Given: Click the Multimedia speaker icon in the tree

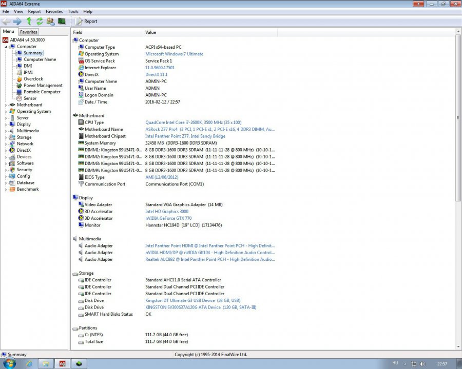Looking at the screenshot, I should [x=12, y=131].
